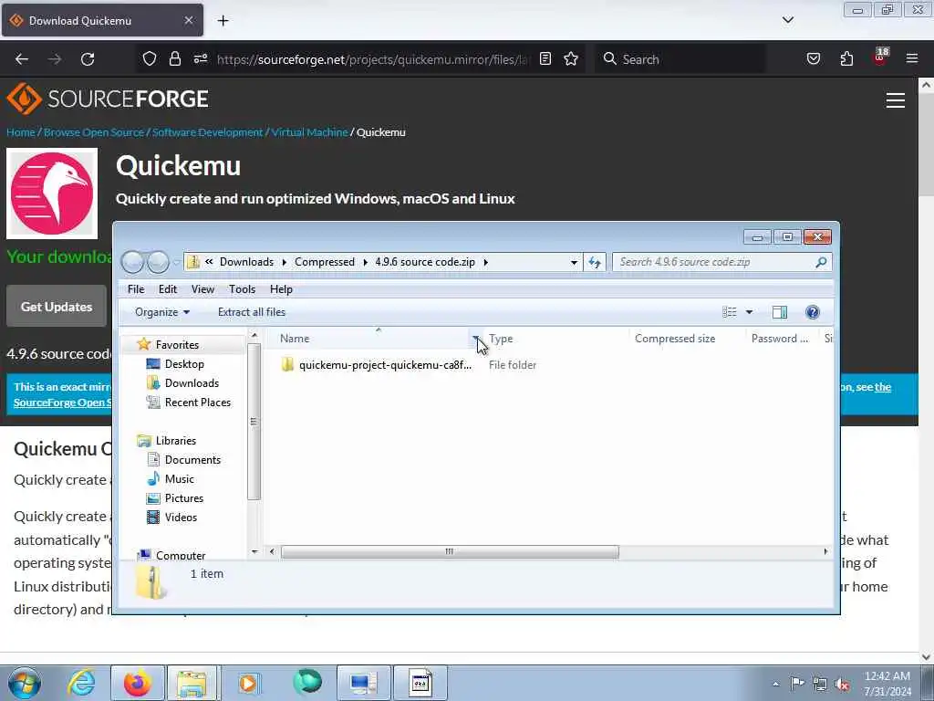
Task: Open the Help menu
Action: tap(281, 289)
